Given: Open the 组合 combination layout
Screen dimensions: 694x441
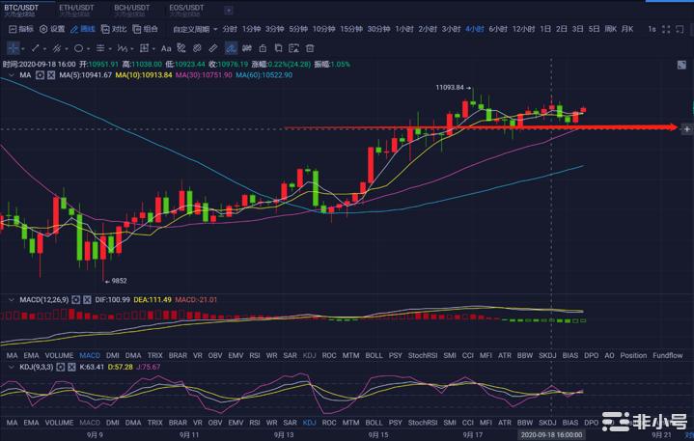Looking at the screenshot, I should (x=145, y=29).
